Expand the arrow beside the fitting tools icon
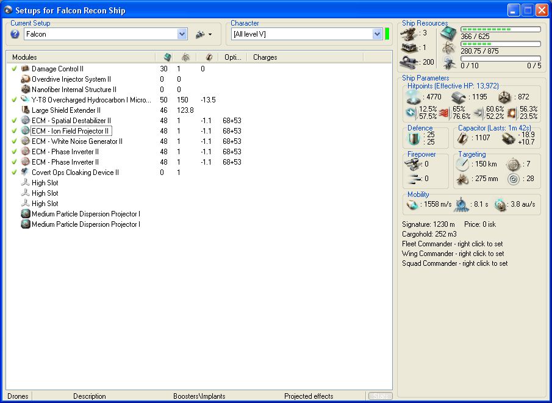Screen dimensions: 552x403 click(210, 35)
